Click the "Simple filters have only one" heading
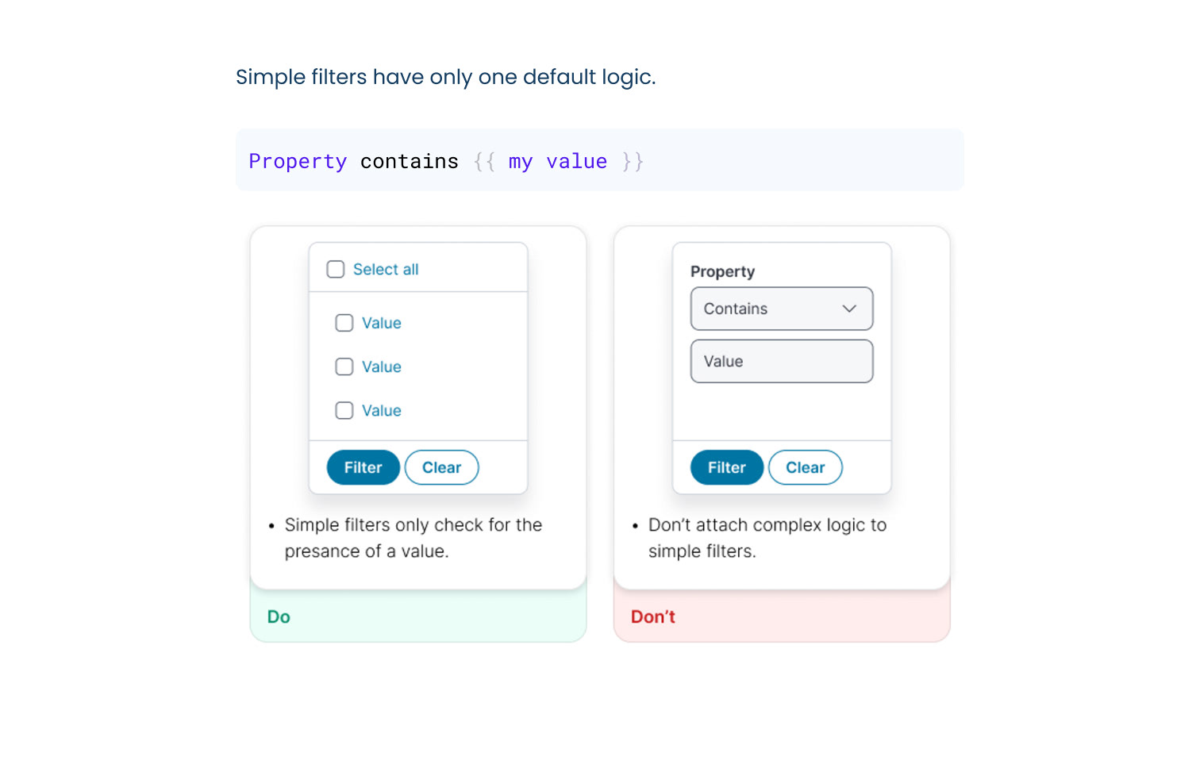This screenshot has width=1200, height=783. click(x=445, y=77)
